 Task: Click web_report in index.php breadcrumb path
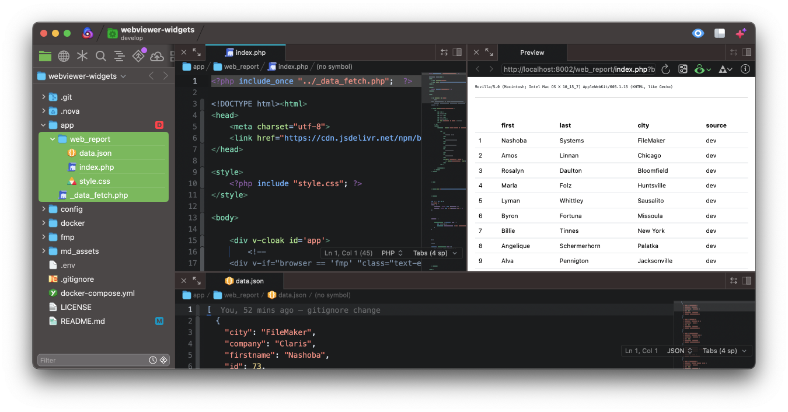tap(236, 67)
